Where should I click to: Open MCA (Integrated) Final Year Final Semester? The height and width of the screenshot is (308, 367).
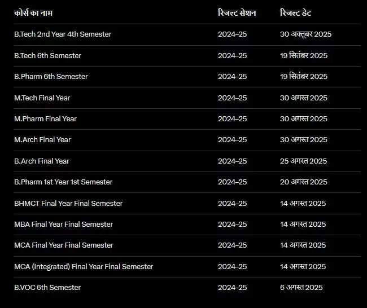84,267
